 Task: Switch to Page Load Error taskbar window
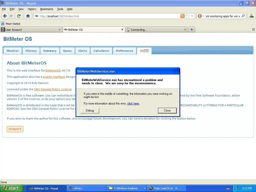pos(166,188)
